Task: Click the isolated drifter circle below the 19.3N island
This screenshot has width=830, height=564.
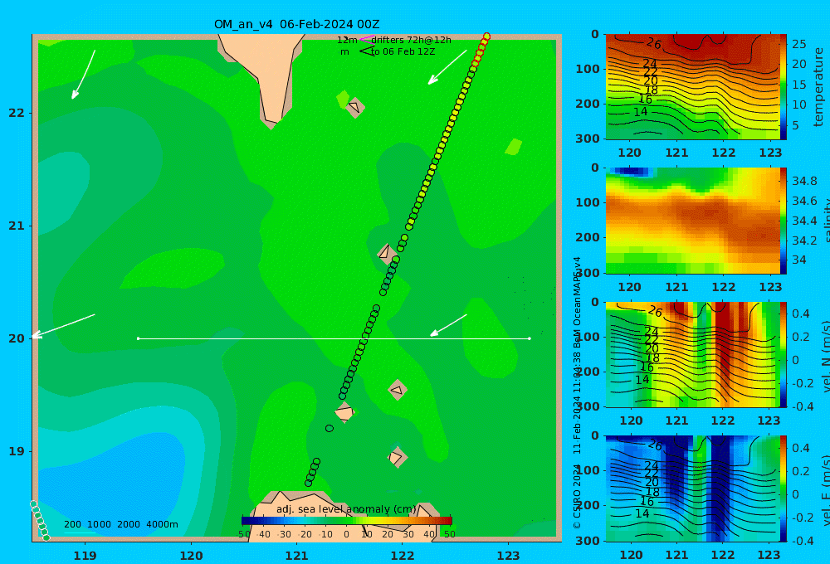Action: [x=330, y=429]
